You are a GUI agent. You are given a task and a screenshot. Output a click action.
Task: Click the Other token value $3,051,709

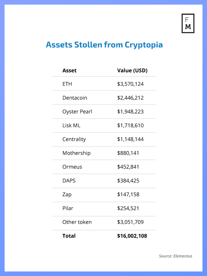[130, 222]
